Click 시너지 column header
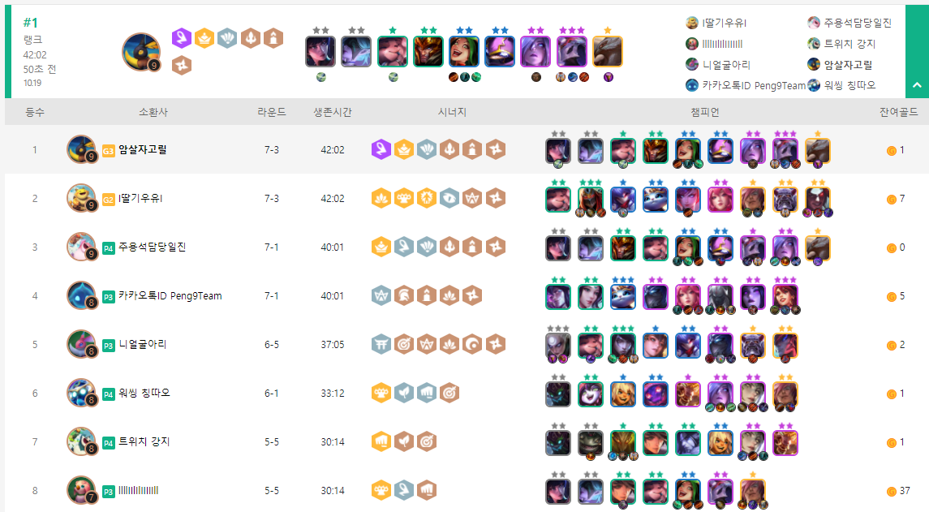This screenshot has height=512, width=929. pyautogui.click(x=452, y=112)
